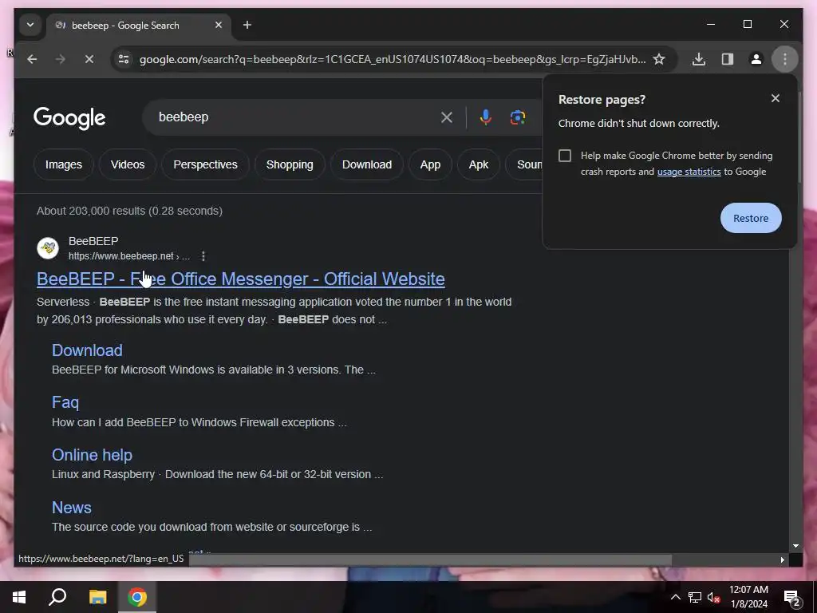Viewport: 817px width, 613px height.
Task: Click the Chrome back arrow
Action: click(x=32, y=59)
